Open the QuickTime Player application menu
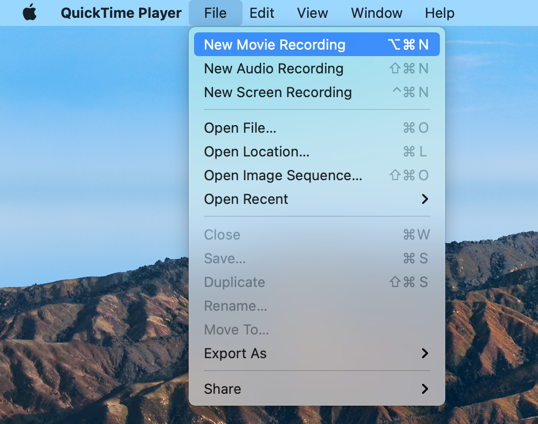 tap(121, 13)
